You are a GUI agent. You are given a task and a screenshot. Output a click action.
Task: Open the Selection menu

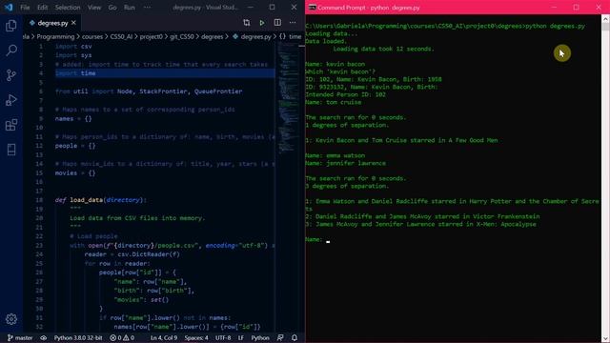tap(68, 8)
